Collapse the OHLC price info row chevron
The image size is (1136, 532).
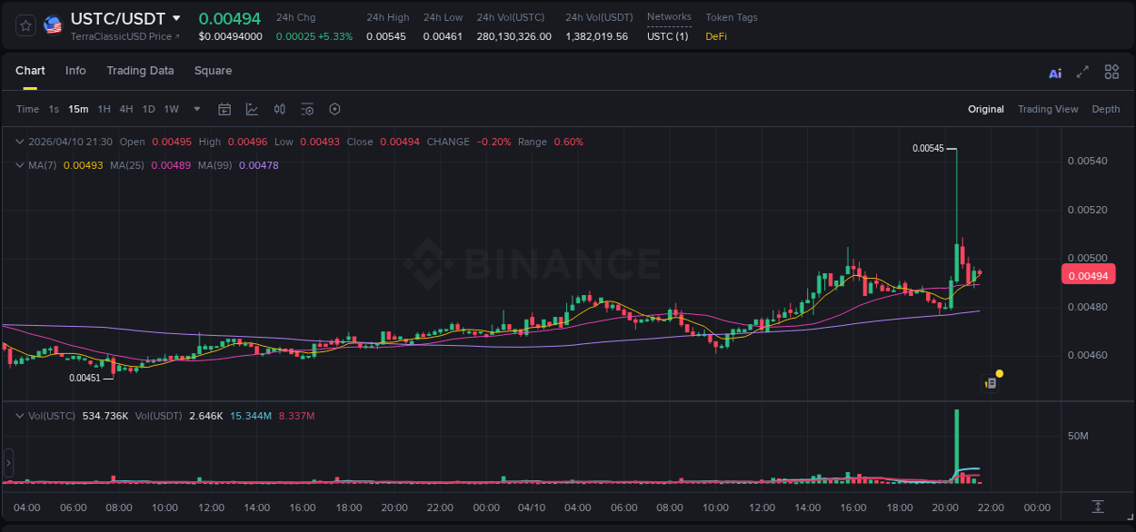point(19,142)
